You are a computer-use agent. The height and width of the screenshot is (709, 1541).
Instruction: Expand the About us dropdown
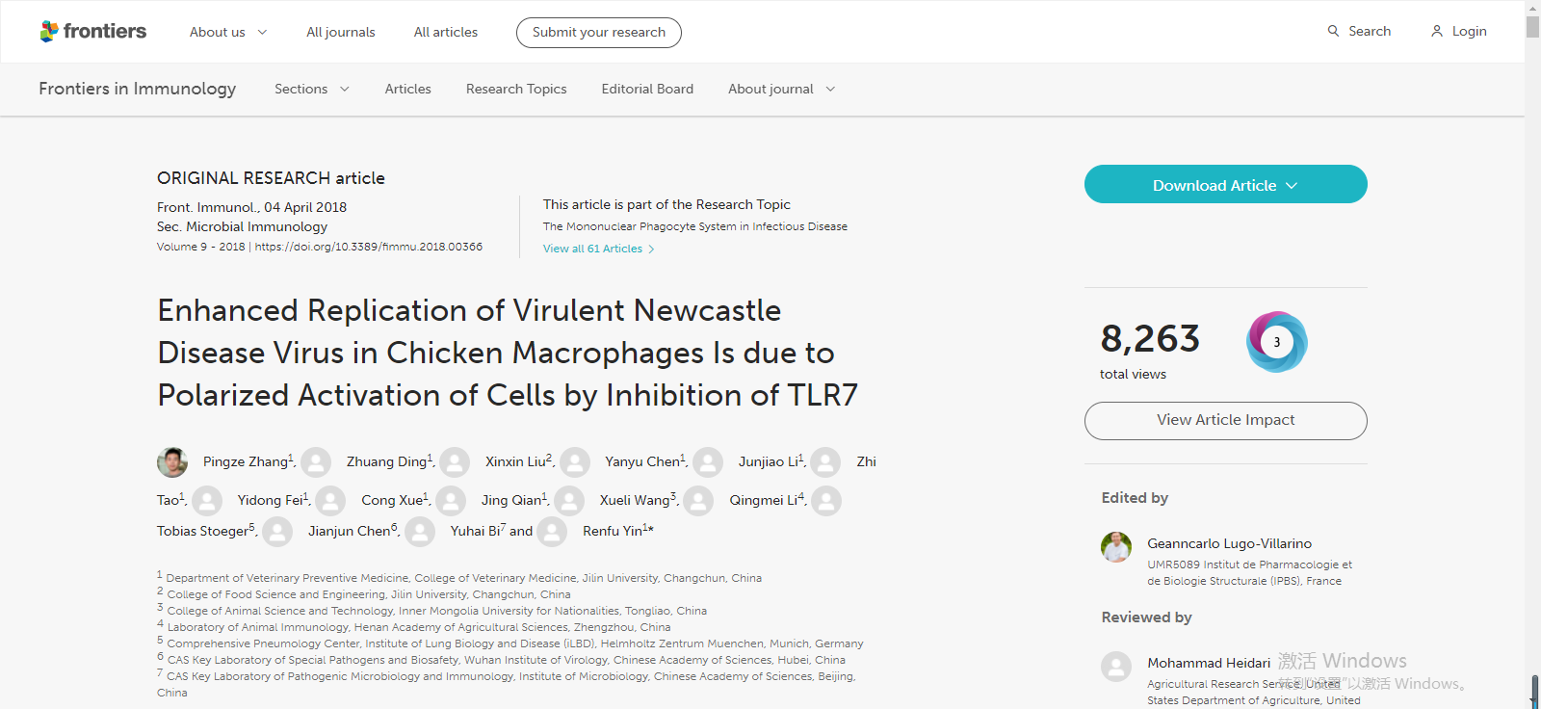(228, 32)
